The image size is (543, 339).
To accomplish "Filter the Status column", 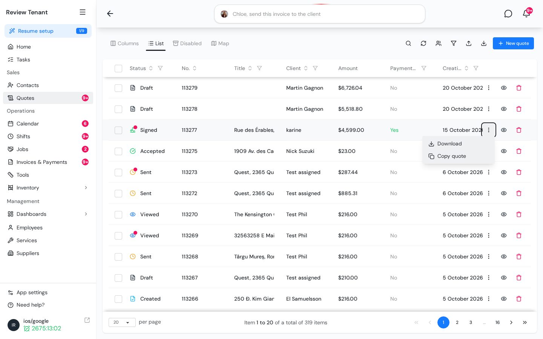I will tap(160, 68).
